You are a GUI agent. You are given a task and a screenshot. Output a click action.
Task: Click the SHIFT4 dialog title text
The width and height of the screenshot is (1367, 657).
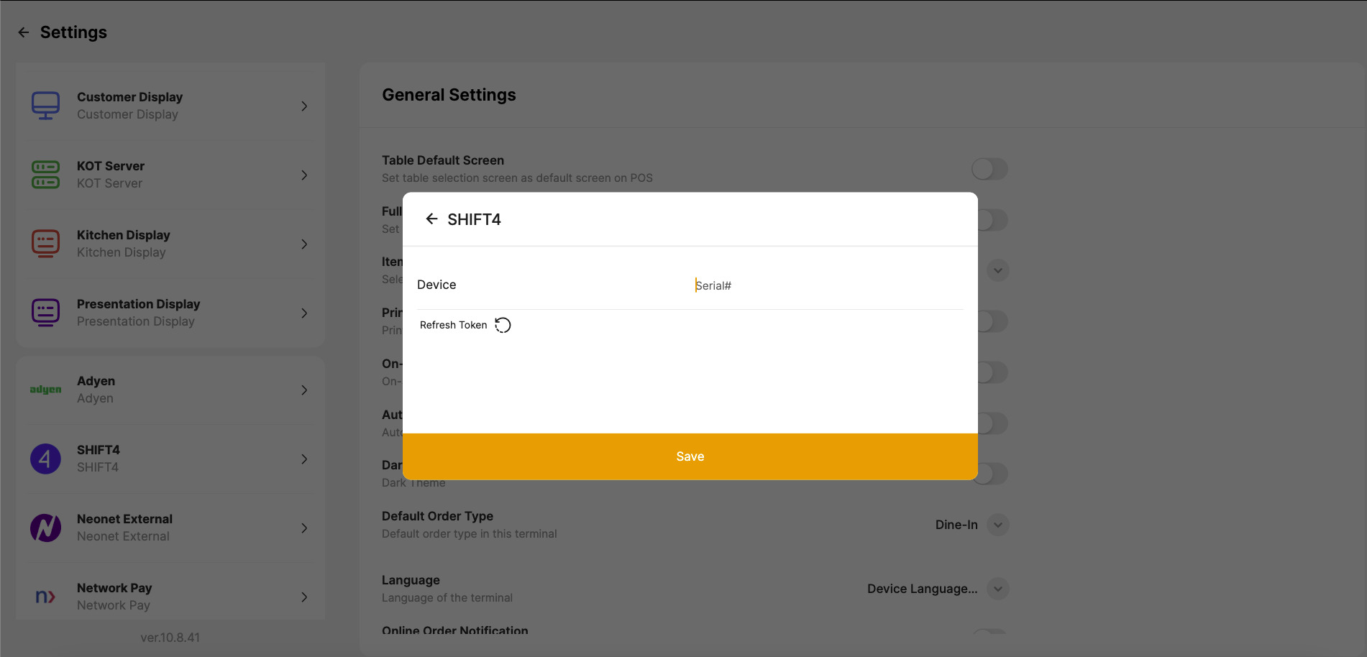point(474,219)
